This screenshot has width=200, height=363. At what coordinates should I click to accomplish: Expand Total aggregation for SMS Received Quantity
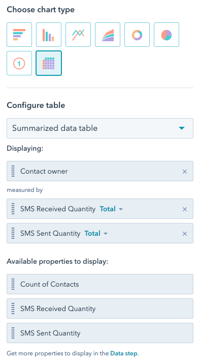pyautogui.click(x=111, y=209)
